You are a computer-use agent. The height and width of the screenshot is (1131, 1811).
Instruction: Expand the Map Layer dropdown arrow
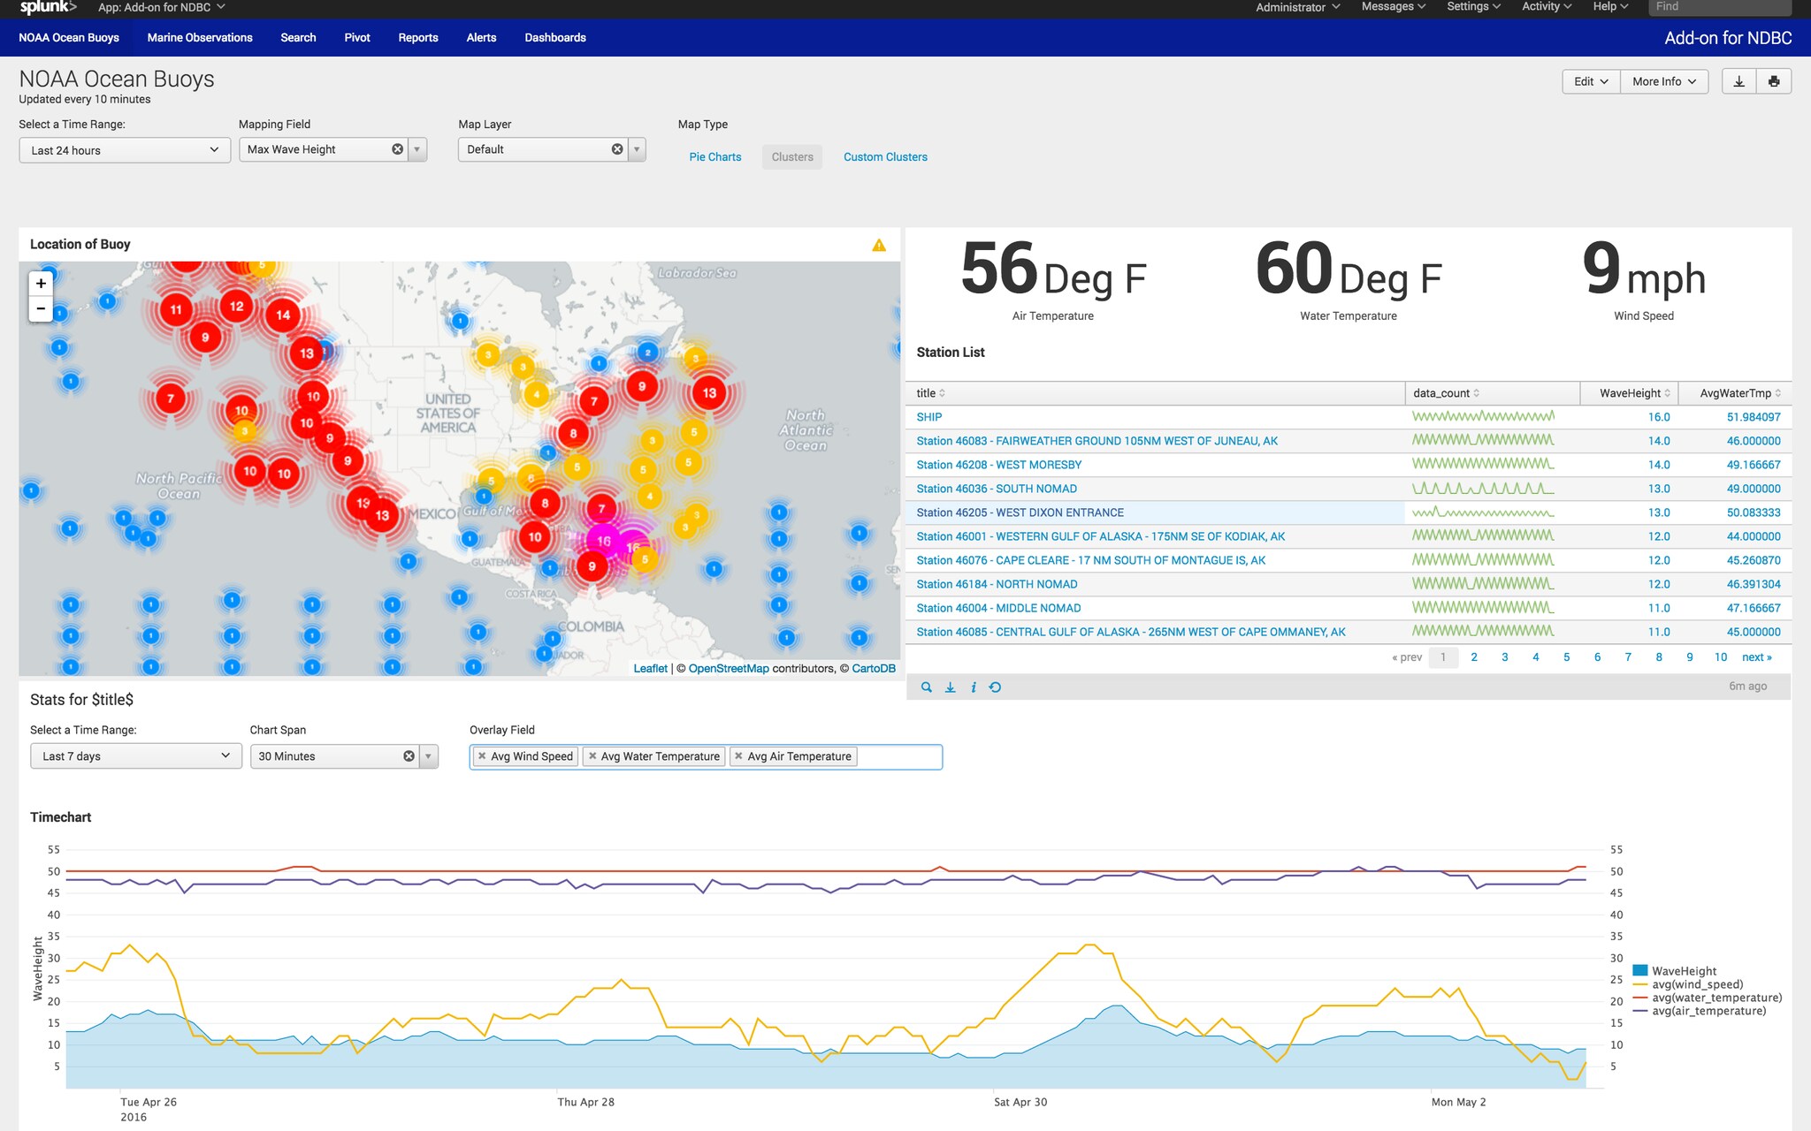637,149
